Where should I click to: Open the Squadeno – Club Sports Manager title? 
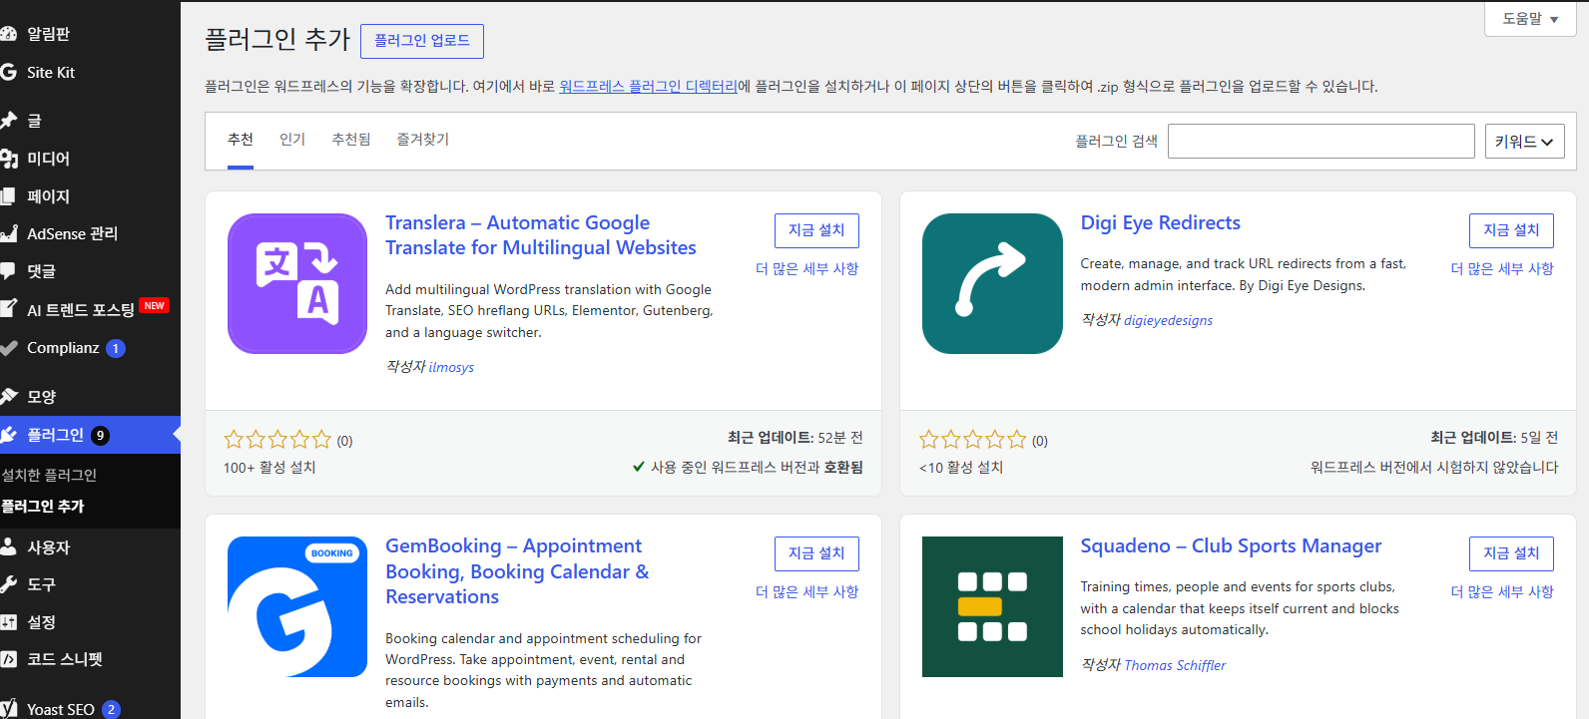click(x=1231, y=546)
